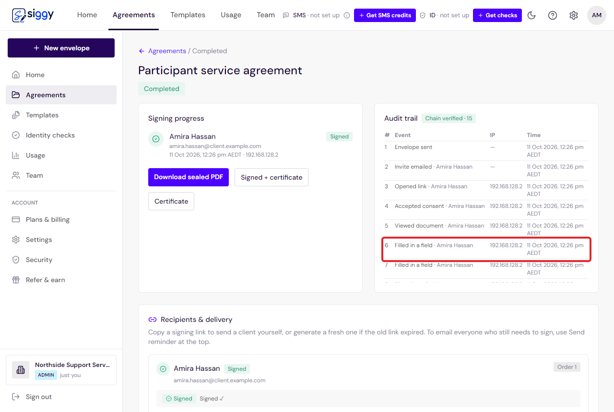The width and height of the screenshot is (614, 412).
Task: Click the Certificate button
Action: pos(171,201)
